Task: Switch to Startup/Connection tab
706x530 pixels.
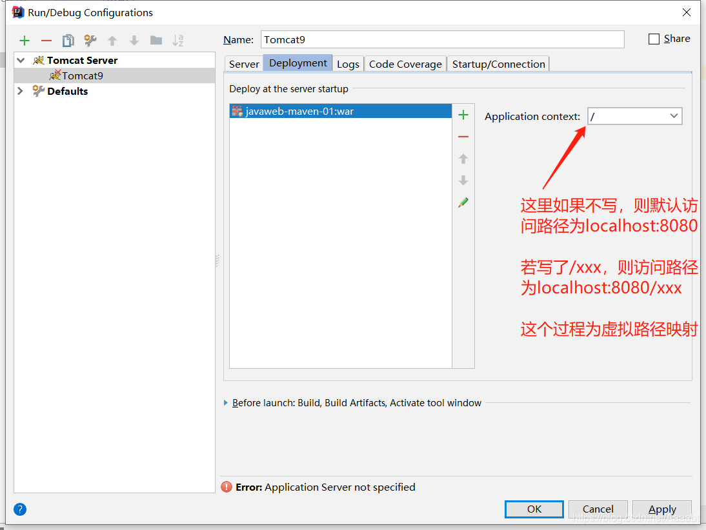Action: coord(498,64)
